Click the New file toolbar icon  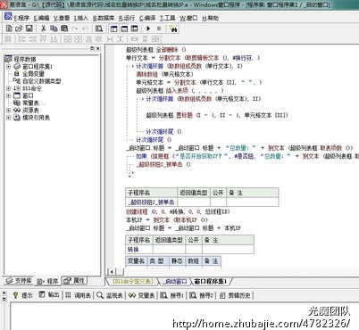[x=9, y=29]
